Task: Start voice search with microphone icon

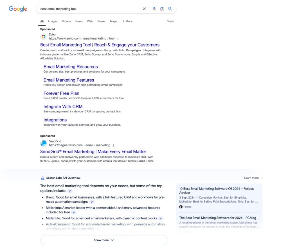Action: coord(154,9)
